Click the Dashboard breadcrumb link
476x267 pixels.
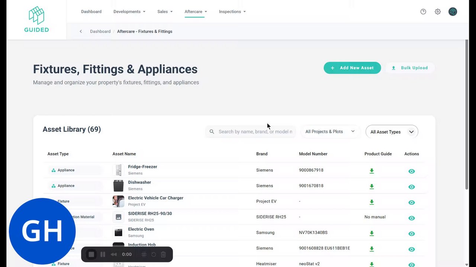coord(100,32)
